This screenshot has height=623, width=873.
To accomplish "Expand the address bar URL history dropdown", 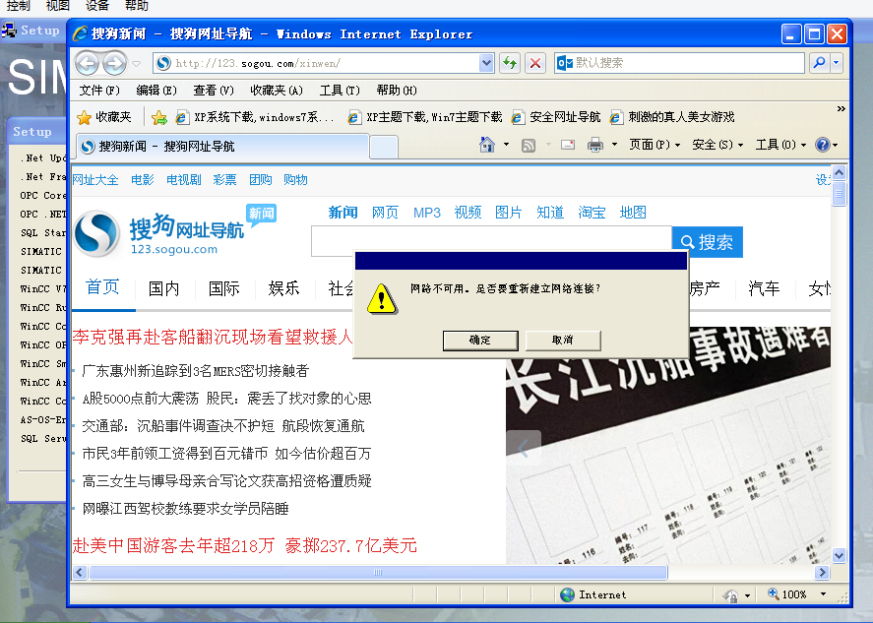I will pos(486,63).
